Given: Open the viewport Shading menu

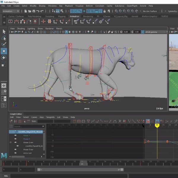Looking at the screenshot, I should pos(21,28).
